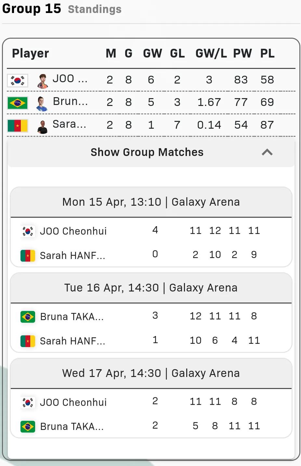Image resolution: width=301 pixels, height=466 pixels.
Task: Select Sarah HANF... in Mon 15 Apr match
Action: 72,255
